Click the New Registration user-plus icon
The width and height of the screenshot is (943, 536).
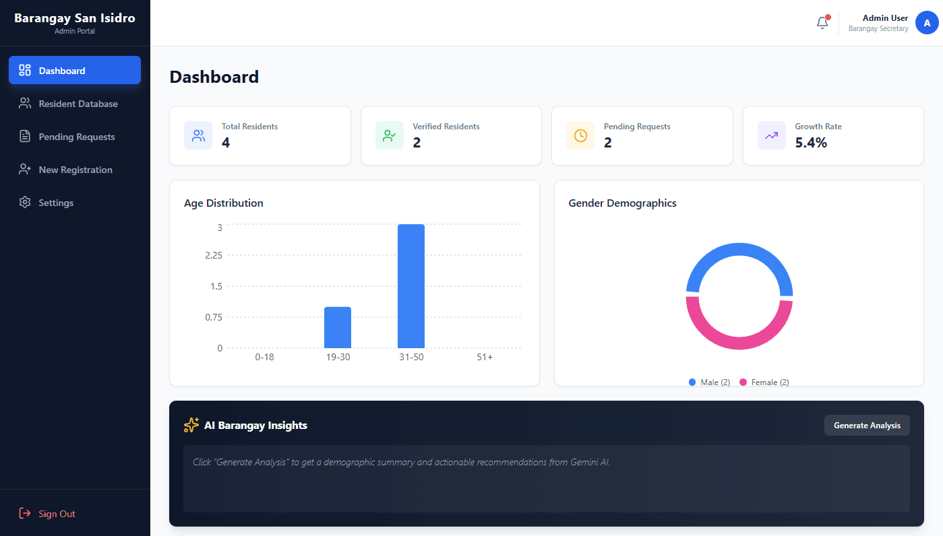point(25,169)
